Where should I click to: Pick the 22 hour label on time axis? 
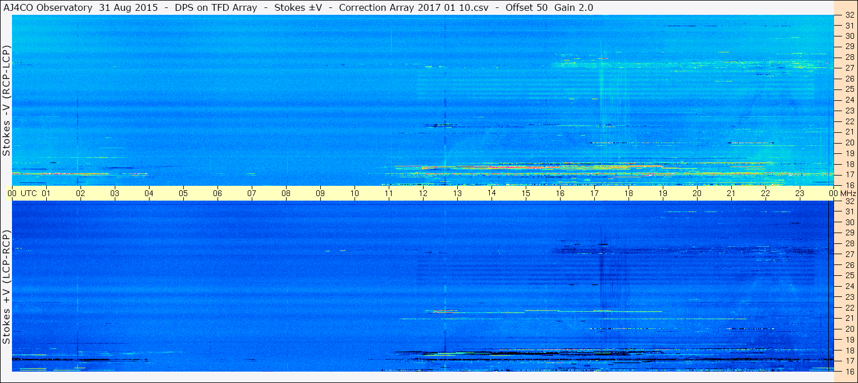(x=766, y=193)
